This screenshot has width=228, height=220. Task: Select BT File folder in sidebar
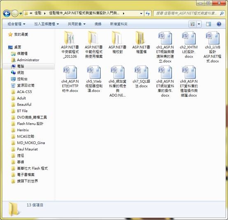[x=19, y=111]
